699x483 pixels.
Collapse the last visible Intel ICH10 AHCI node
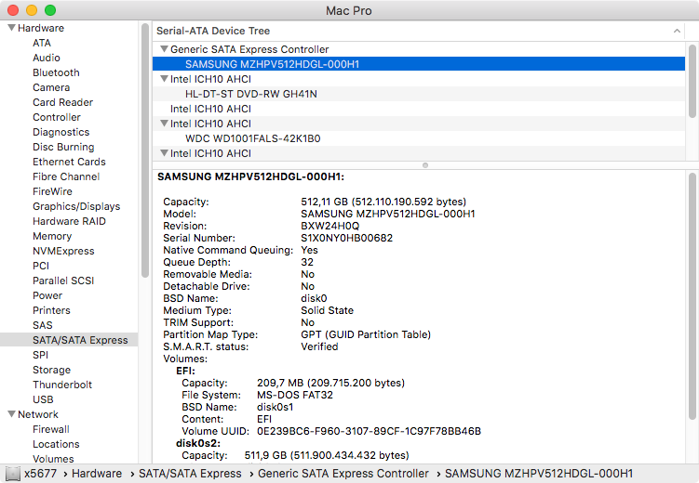tap(164, 153)
